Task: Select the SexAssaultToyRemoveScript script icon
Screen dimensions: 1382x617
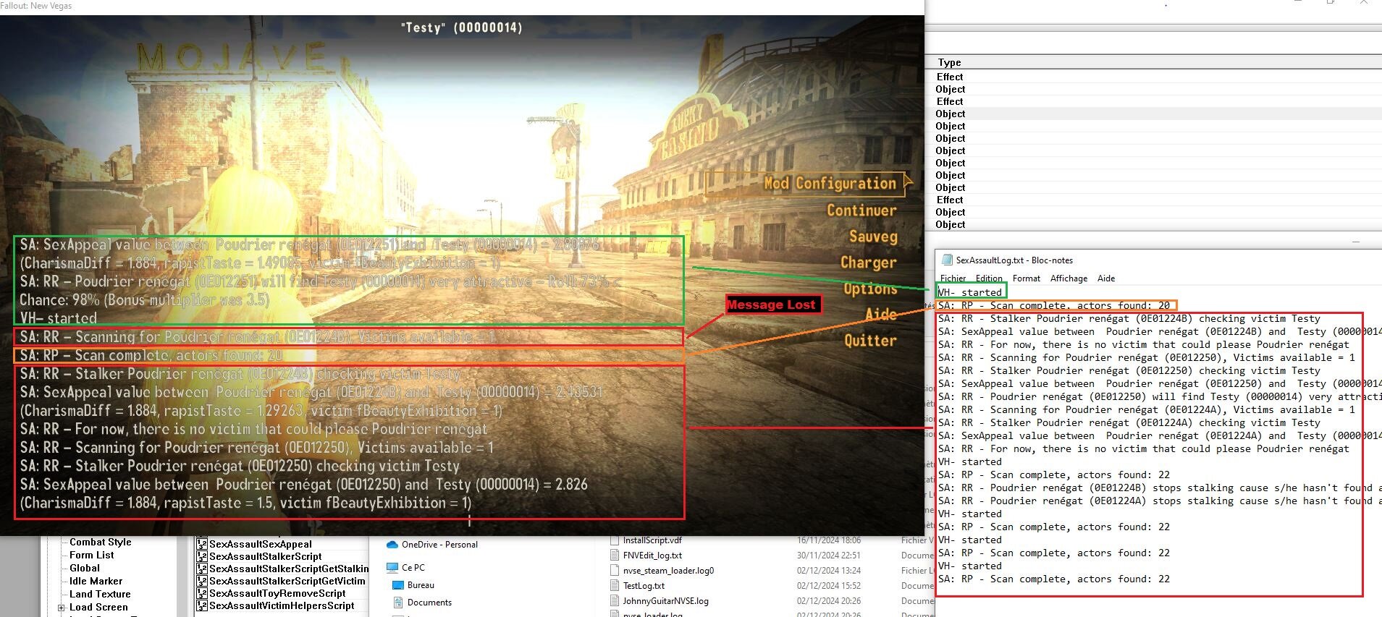Action: point(202,593)
